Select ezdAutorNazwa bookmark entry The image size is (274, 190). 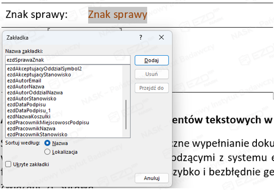[x=25, y=87]
